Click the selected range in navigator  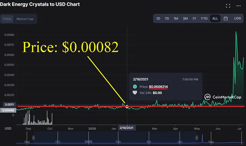click(x=115, y=138)
